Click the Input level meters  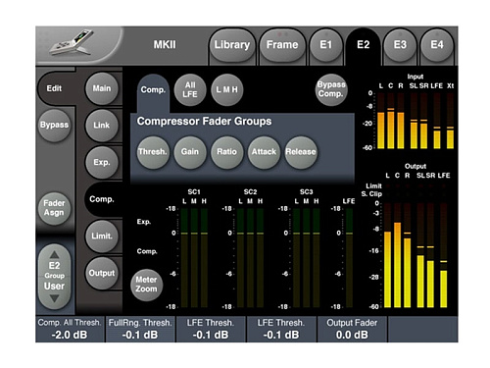coord(416,121)
